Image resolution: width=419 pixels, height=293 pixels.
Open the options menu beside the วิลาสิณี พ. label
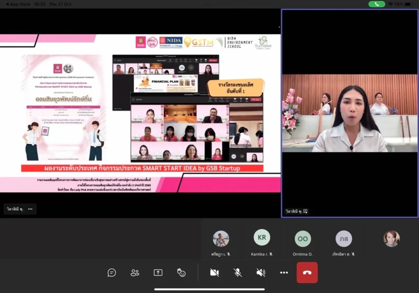(x=30, y=209)
